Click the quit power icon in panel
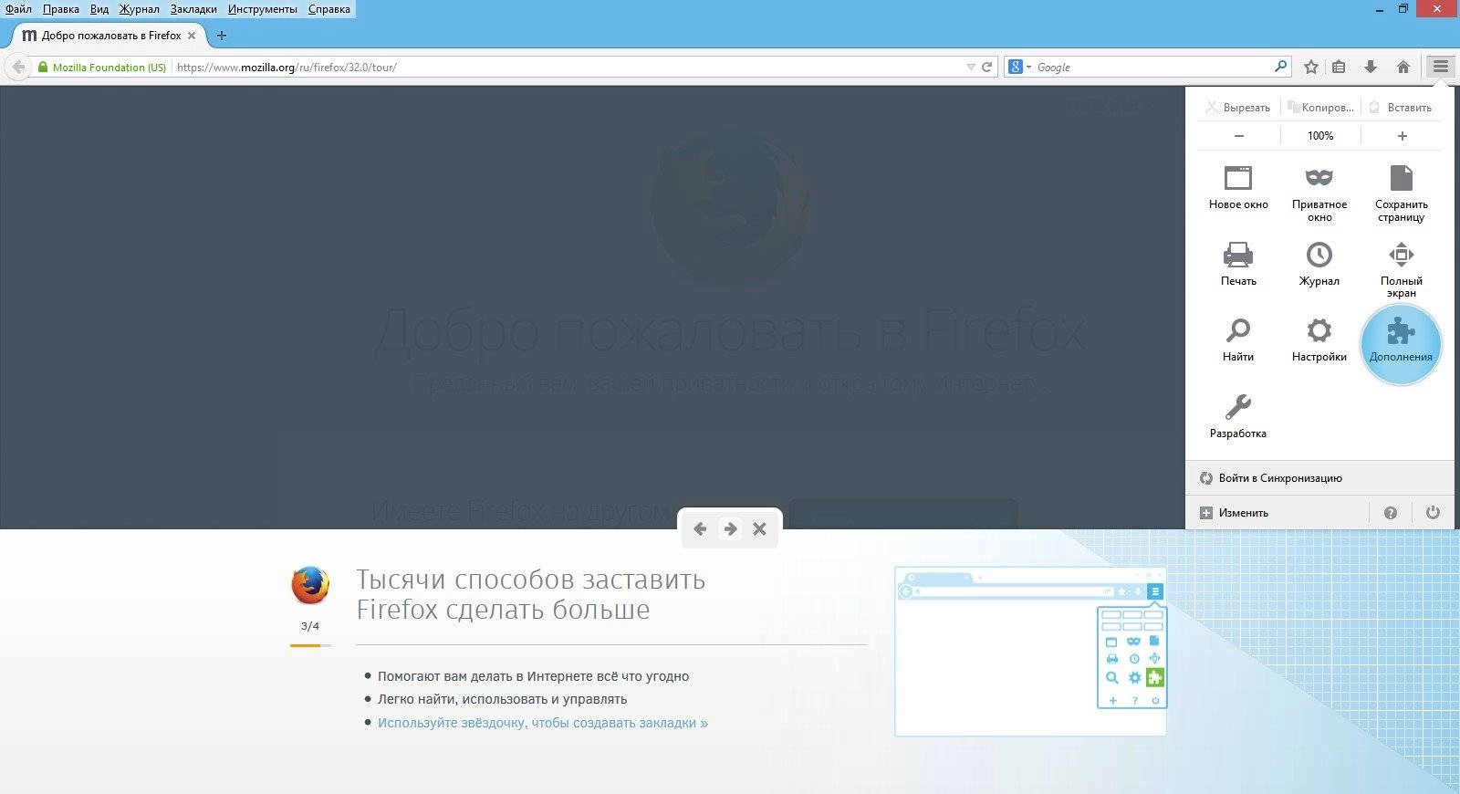Image resolution: width=1460 pixels, height=794 pixels. pyautogui.click(x=1433, y=513)
